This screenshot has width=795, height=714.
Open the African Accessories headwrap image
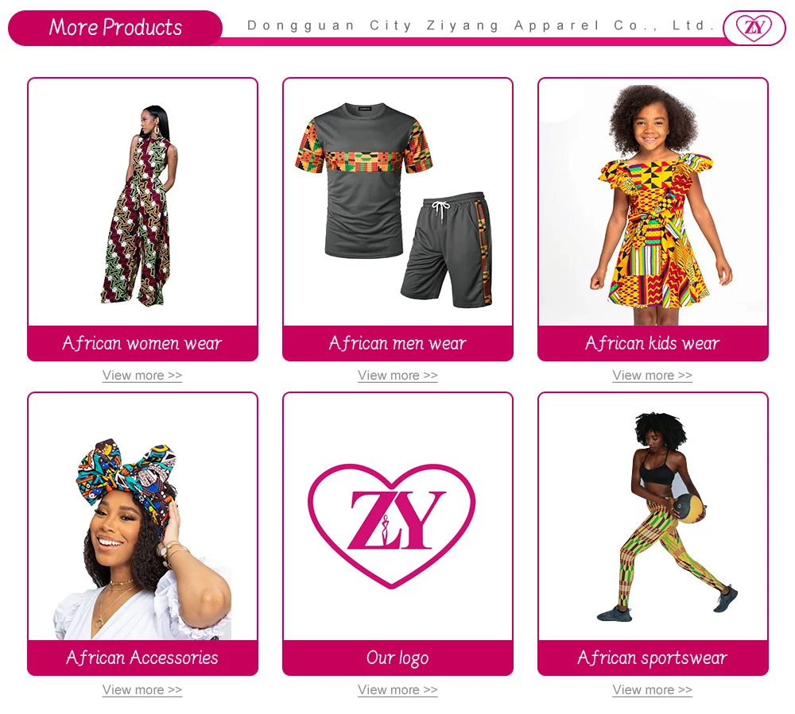tap(142, 516)
